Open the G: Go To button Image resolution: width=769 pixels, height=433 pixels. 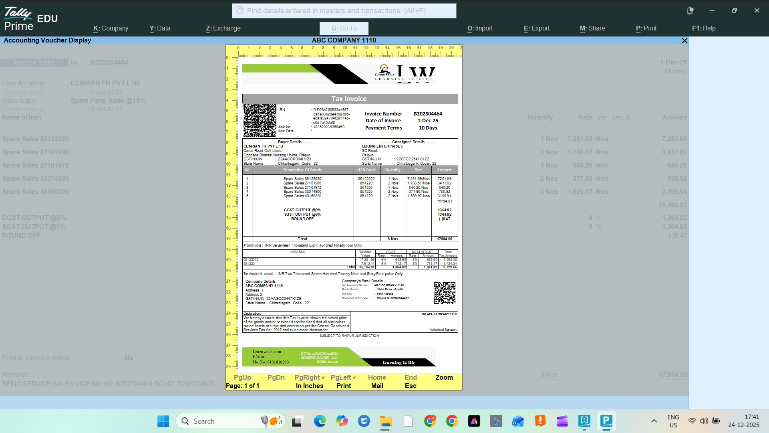[x=344, y=28]
